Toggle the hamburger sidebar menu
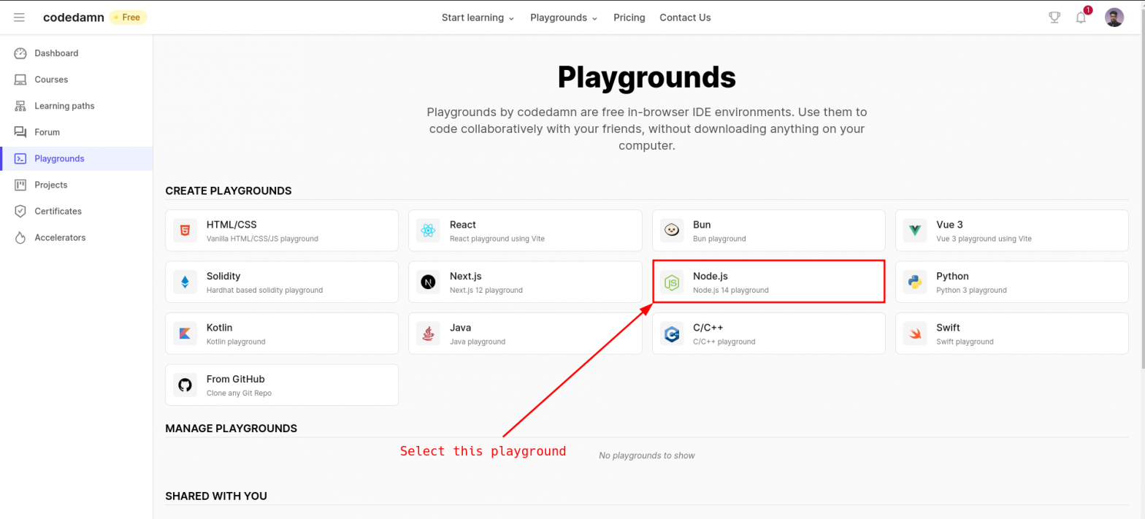 click(x=19, y=18)
